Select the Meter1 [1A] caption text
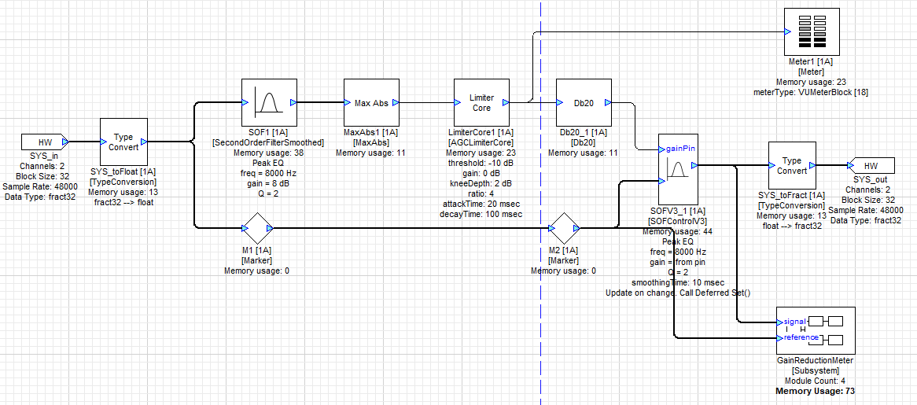Viewport: 917px width, 405px height. pos(816,61)
